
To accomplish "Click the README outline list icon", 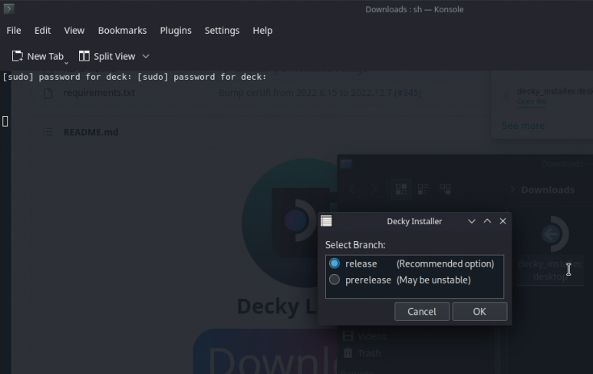I will point(48,132).
